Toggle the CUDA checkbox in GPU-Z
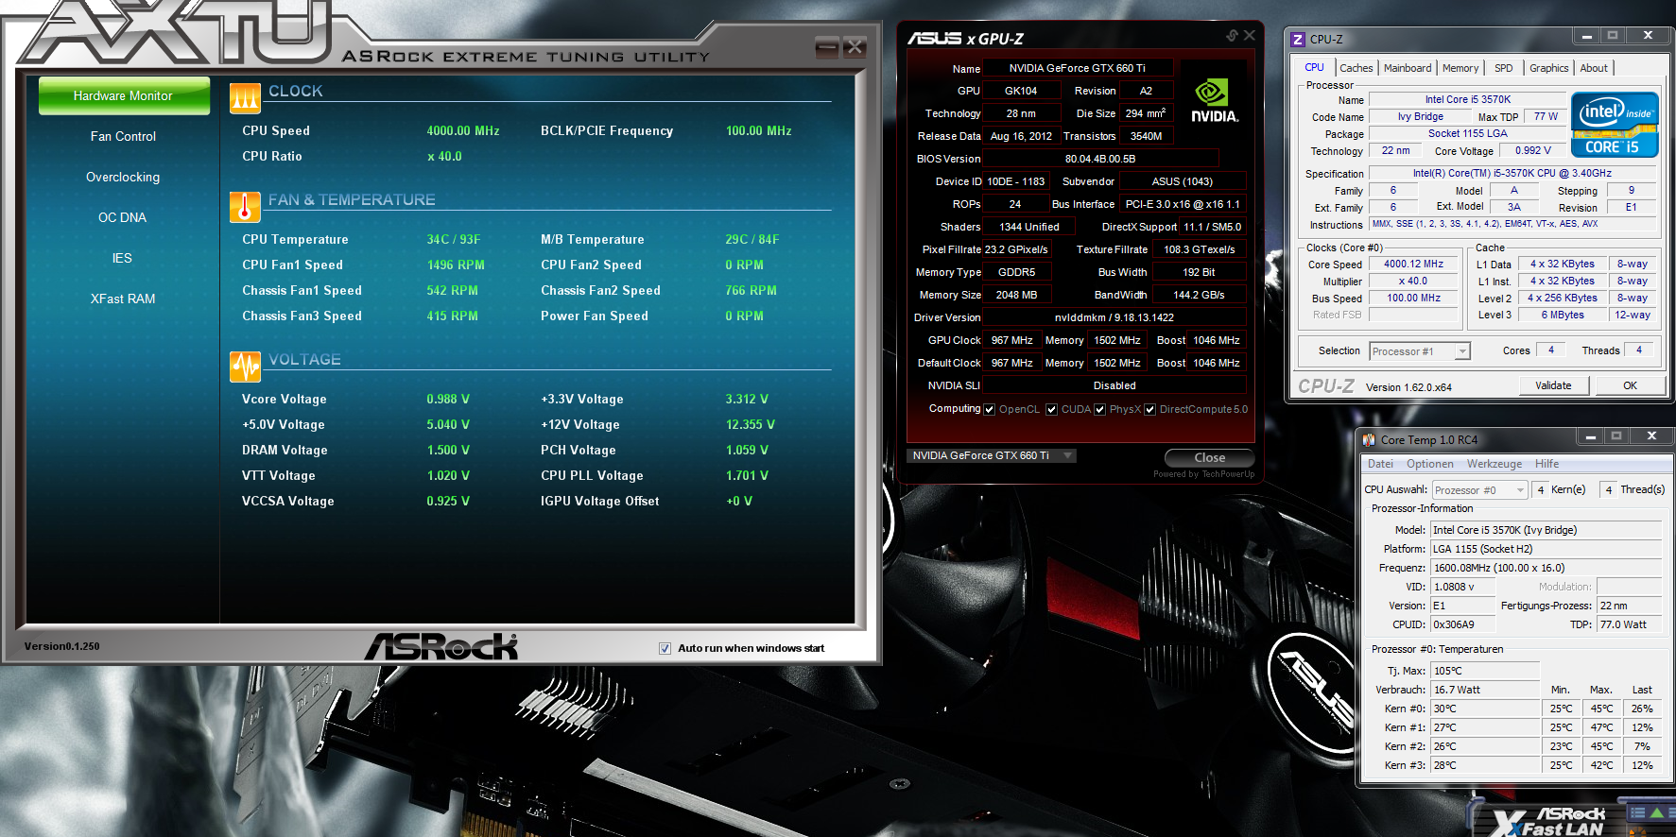1676x837 pixels. 1051,410
